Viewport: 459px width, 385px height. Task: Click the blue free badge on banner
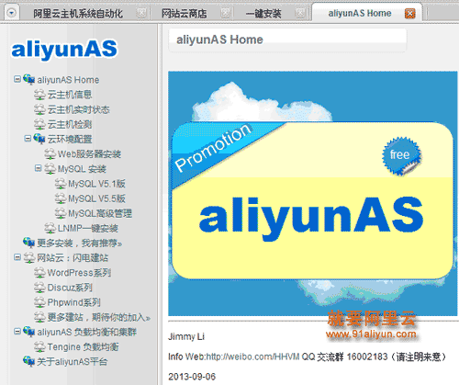[x=401, y=155]
